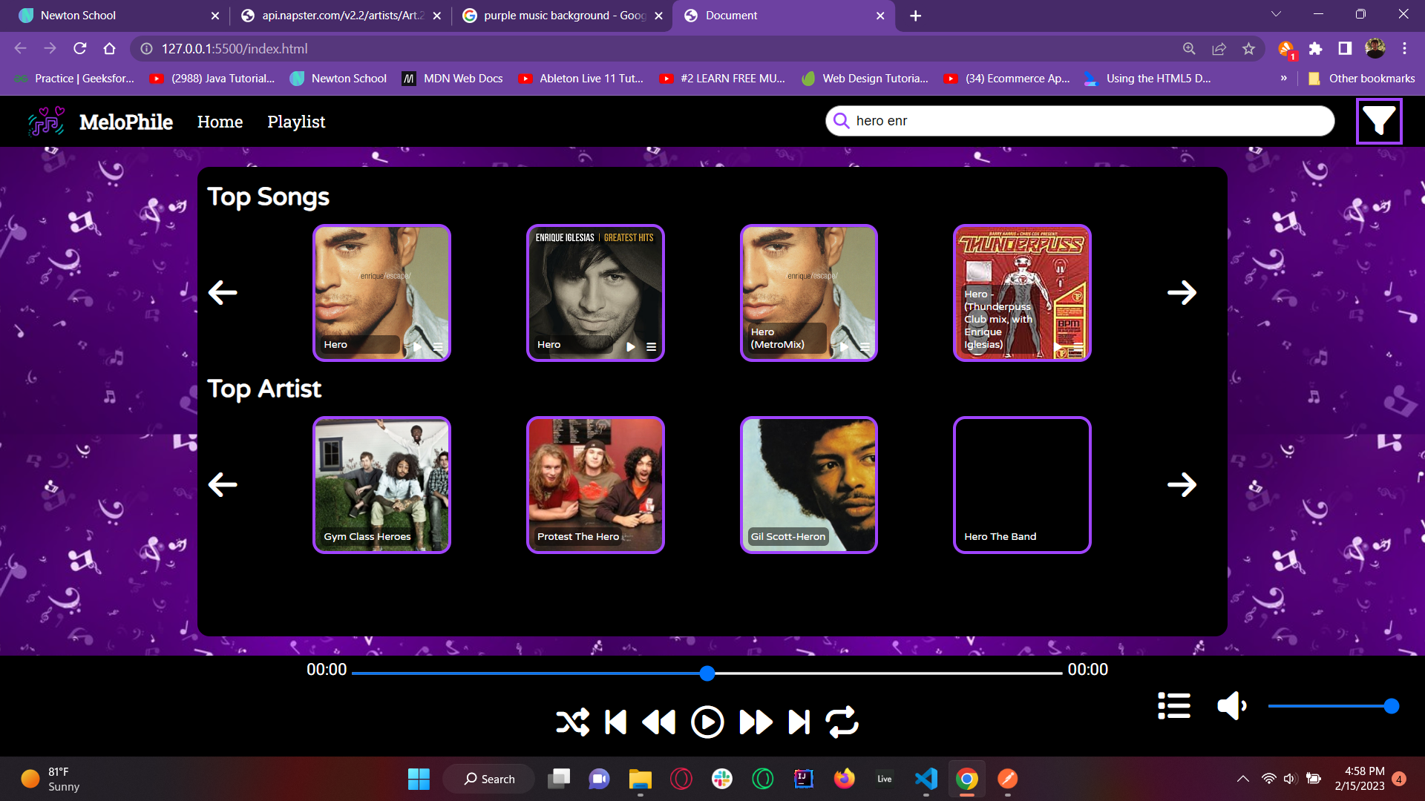The width and height of the screenshot is (1425, 801).
Task: Click the song progress slider
Action: click(x=707, y=673)
